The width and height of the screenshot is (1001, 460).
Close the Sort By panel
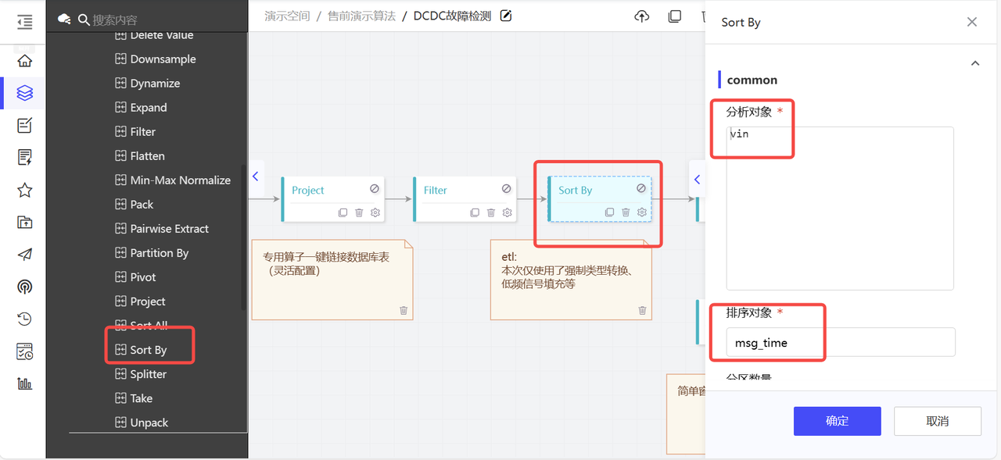(x=972, y=22)
